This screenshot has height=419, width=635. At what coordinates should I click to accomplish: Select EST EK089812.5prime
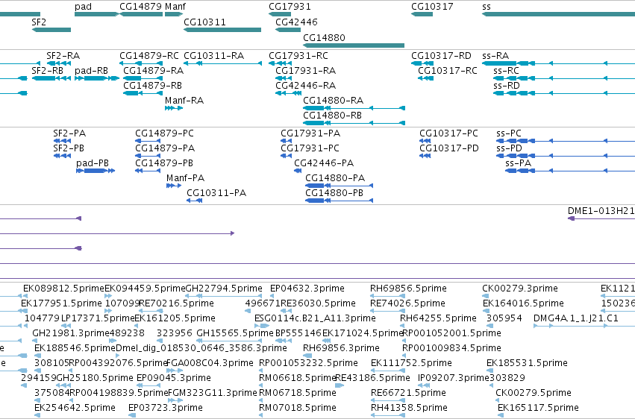click(x=63, y=289)
